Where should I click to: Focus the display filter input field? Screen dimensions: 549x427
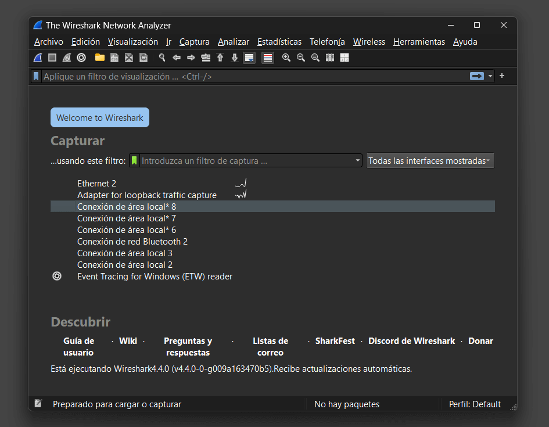(x=255, y=76)
